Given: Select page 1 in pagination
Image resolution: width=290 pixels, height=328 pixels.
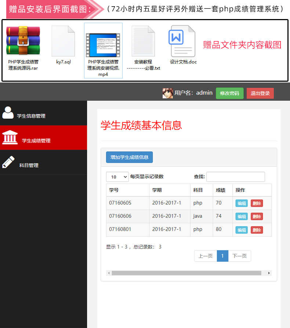Looking at the screenshot, I should [x=222, y=256].
